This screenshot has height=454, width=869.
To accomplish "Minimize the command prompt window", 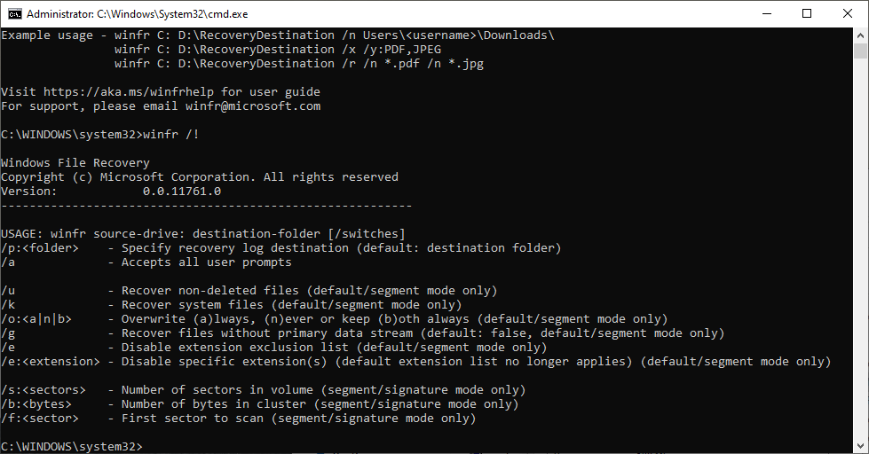I will click(764, 14).
